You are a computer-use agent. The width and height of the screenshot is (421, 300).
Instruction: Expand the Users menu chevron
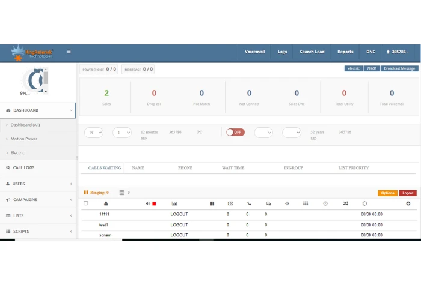(x=71, y=184)
